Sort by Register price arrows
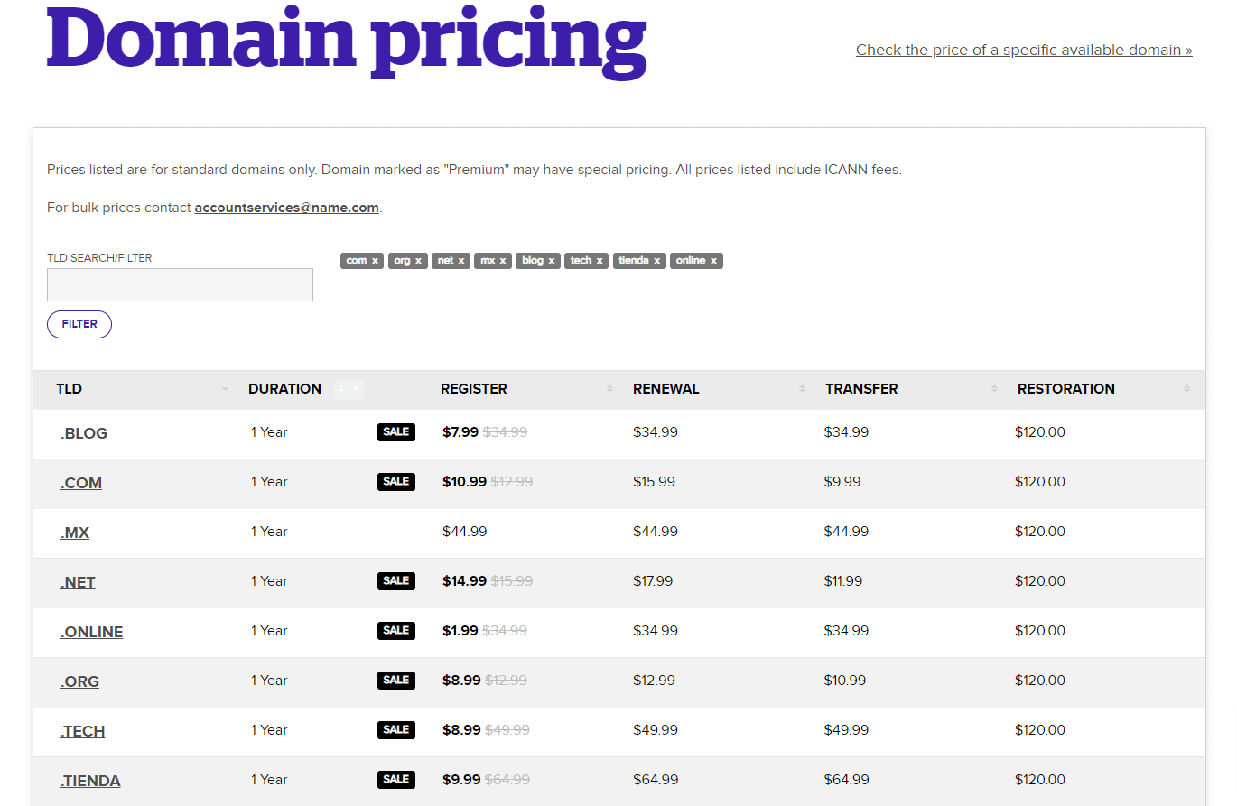Viewport: 1237px width, 806px height. (610, 389)
